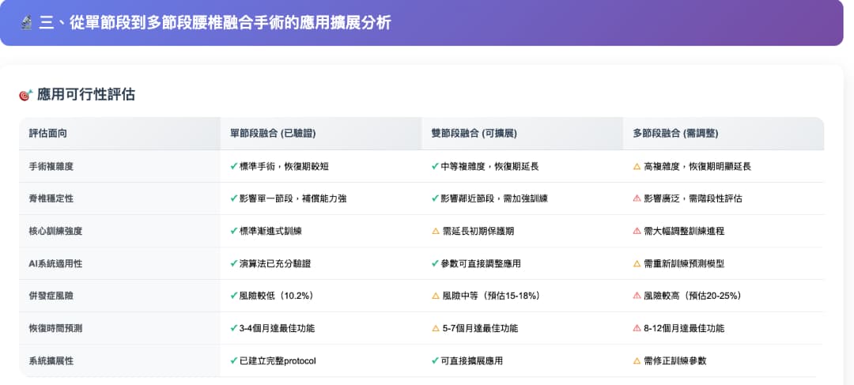Viewport: 854px width, 385px height.
Task: Click the cell text 需修正訓練參數
Action: click(675, 360)
